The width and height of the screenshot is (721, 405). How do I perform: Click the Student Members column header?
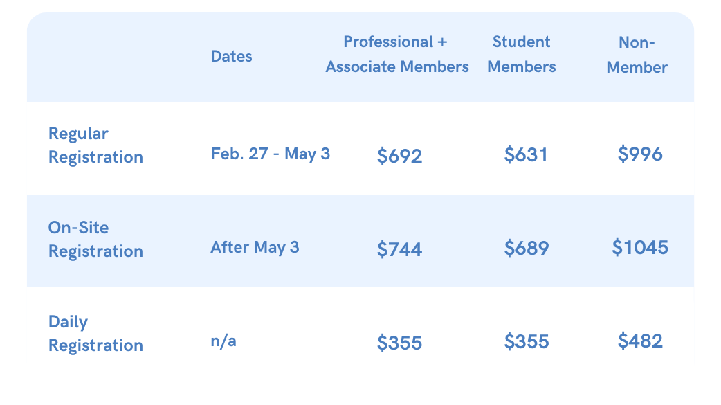click(x=522, y=54)
